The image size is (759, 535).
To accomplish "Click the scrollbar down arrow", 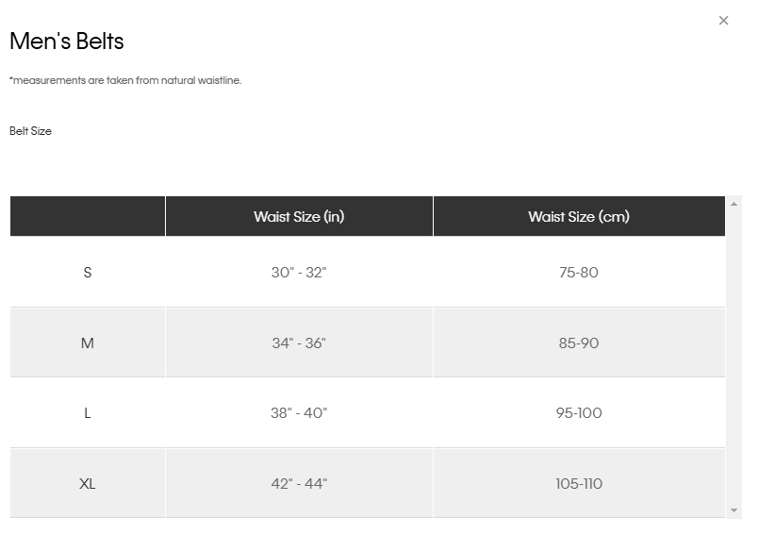I will 734,510.
